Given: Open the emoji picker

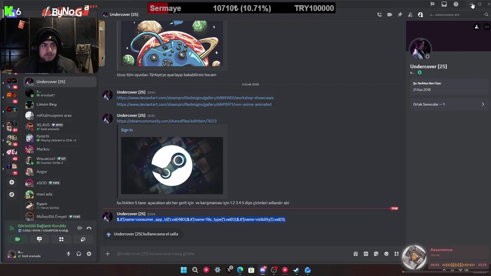Looking at the screenshot, I should [386, 254].
